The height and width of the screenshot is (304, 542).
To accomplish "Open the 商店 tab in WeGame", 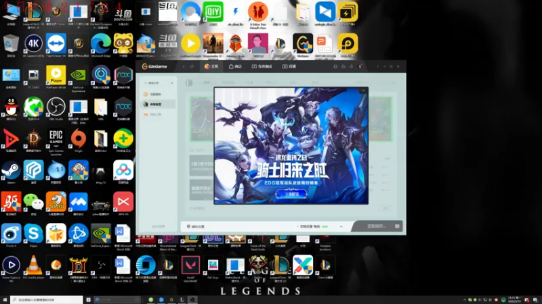I will click(x=235, y=66).
